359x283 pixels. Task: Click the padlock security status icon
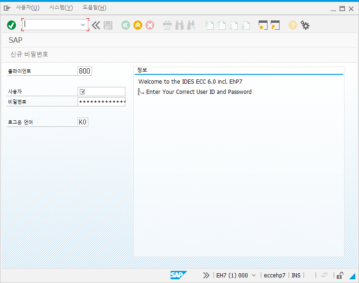tap(340, 275)
